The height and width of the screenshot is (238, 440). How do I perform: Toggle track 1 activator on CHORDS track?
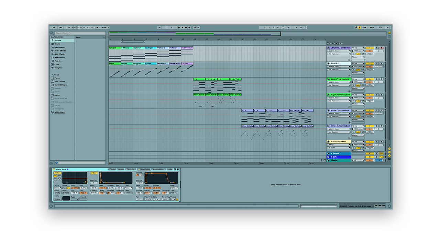[x=370, y=48]
